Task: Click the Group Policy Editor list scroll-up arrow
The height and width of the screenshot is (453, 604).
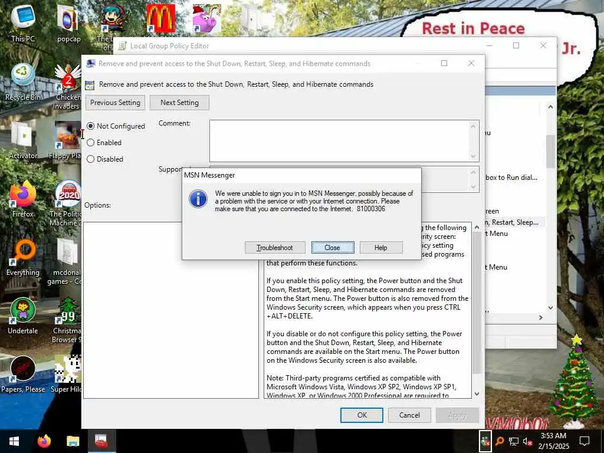Action: tap(550, 107)
